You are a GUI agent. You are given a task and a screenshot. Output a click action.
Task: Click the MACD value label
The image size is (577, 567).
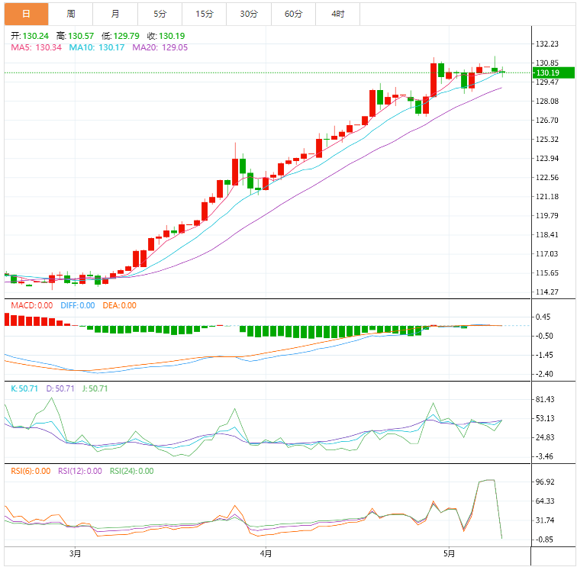(x=31, y=305)
